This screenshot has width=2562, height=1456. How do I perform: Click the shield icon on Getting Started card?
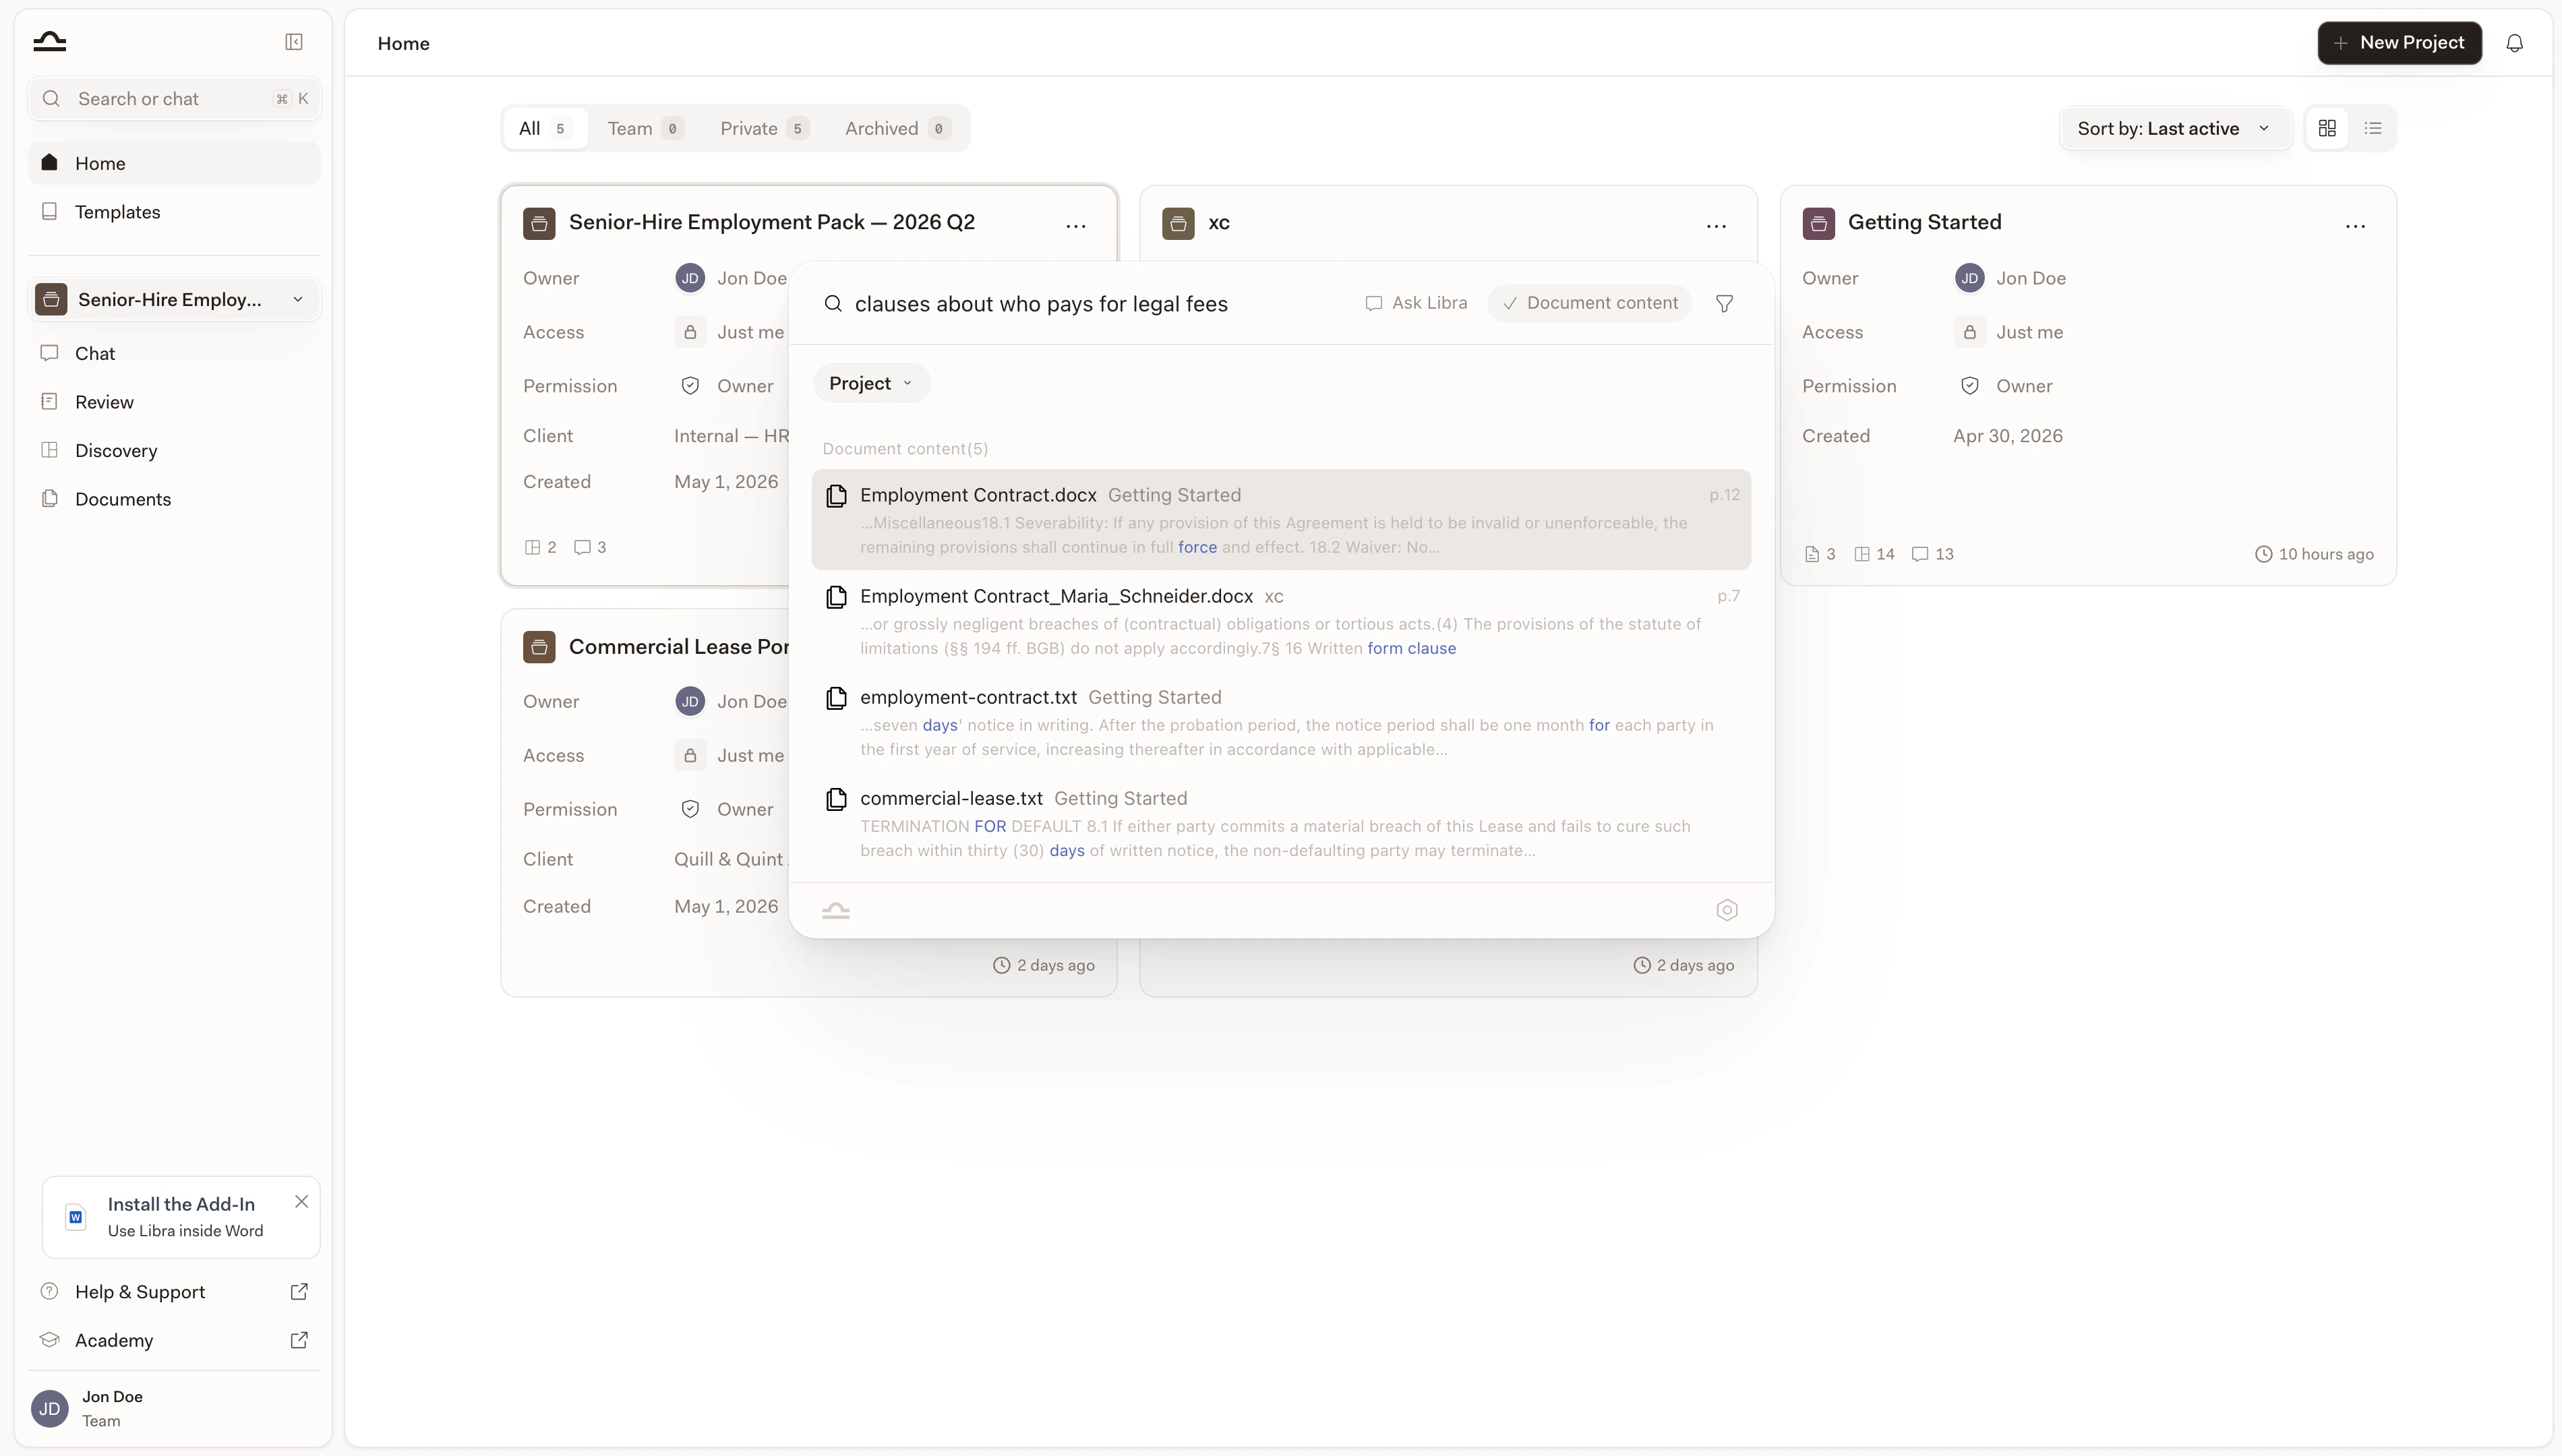coord(1969,386)
